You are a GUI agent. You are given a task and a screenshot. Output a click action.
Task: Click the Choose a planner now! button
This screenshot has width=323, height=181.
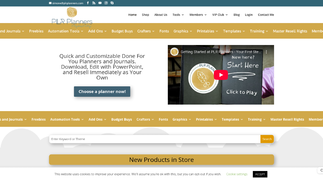tap(102, 92)
